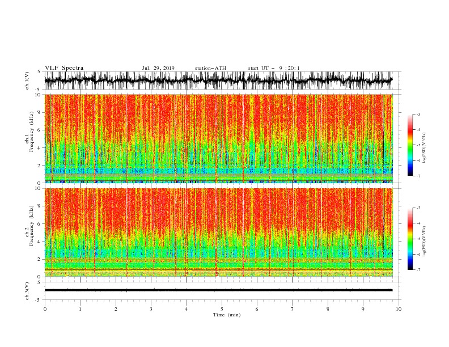Click the "-7" tick on the lower colorbar

pos(418,270)
